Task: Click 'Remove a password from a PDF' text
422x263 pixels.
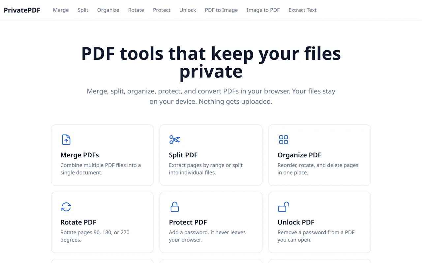Action: click(316, 232)
